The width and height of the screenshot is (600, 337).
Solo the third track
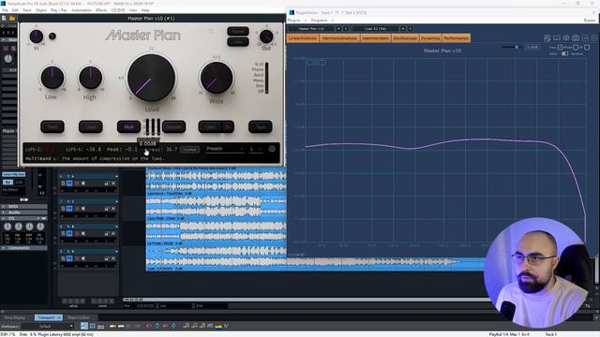point(63,233)
